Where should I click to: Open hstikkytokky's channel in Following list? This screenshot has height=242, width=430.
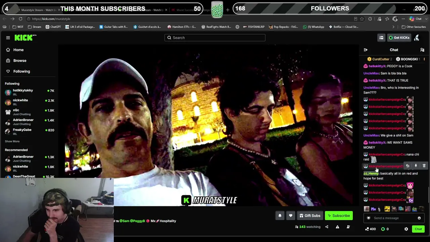pyautogui.click(x=29, y=92)
